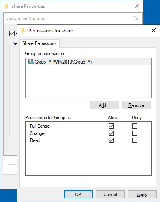Cancel the permissions dialog
The width and height of the screenshot is (160, 202).
click(110, 195)
